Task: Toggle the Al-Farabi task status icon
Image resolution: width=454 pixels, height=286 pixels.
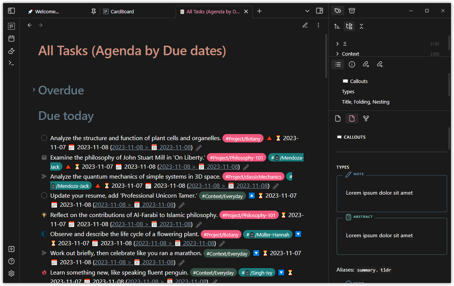Action: (x=44, y=215)
